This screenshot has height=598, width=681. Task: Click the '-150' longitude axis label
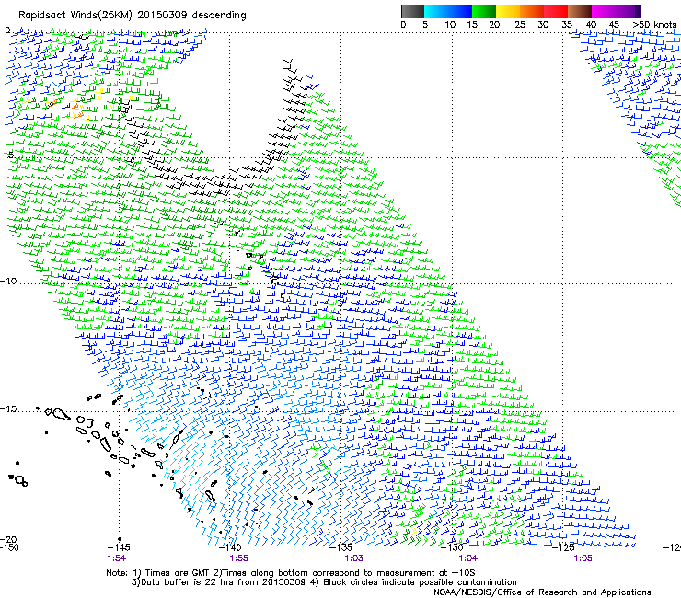pyautogui.click(x=9, y=547)
